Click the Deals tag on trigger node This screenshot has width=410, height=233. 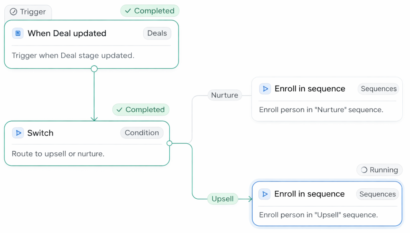tap(157, 34)
